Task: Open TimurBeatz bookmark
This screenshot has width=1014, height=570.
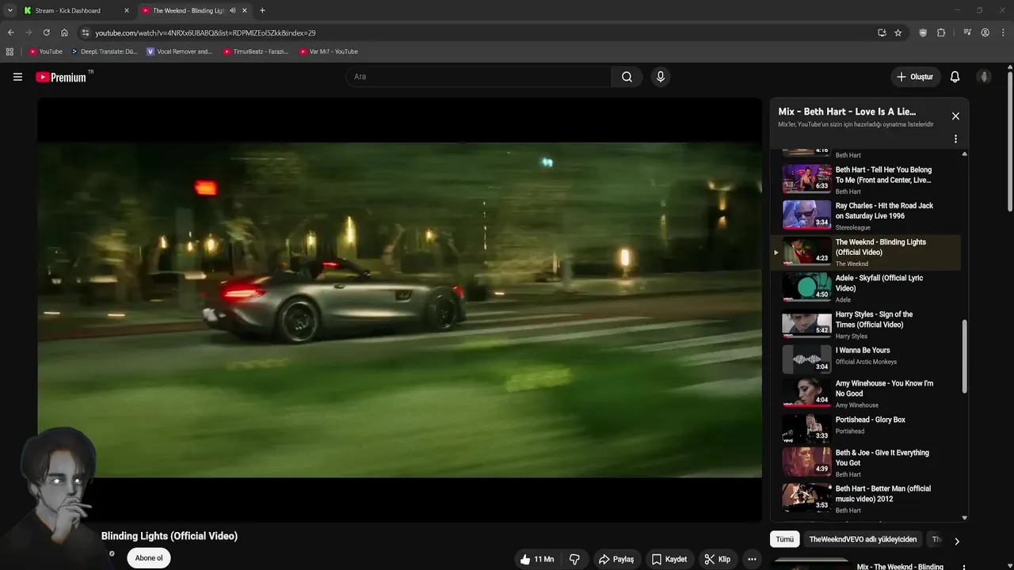Action: [x=256, y=51]
